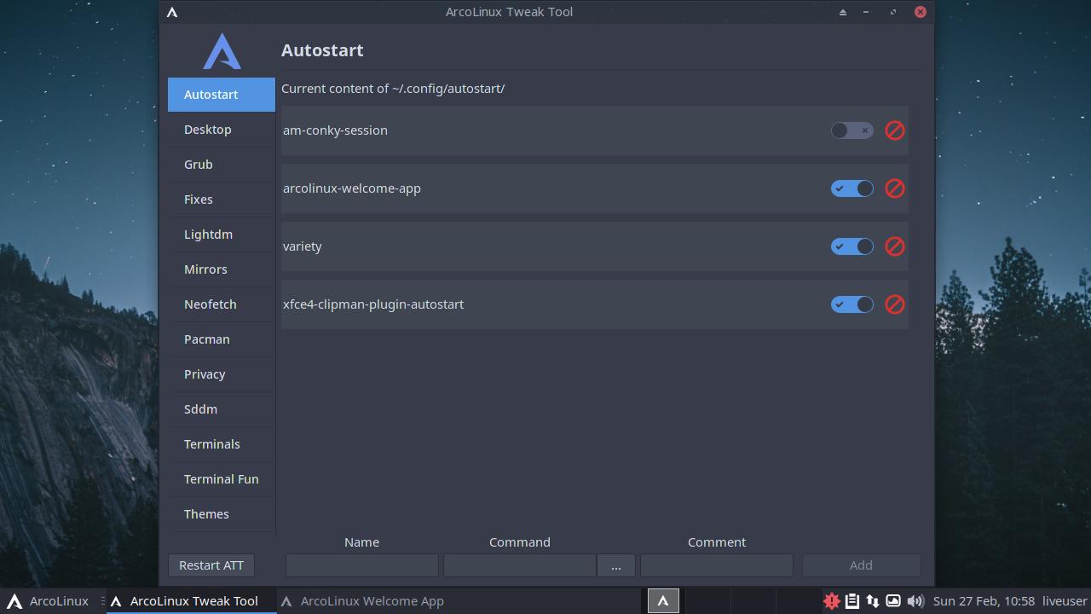Viewport: 1091px width, 614px height.
Task: Disable the arcolinux-welcome-app toggle
Action: (851, 188)
